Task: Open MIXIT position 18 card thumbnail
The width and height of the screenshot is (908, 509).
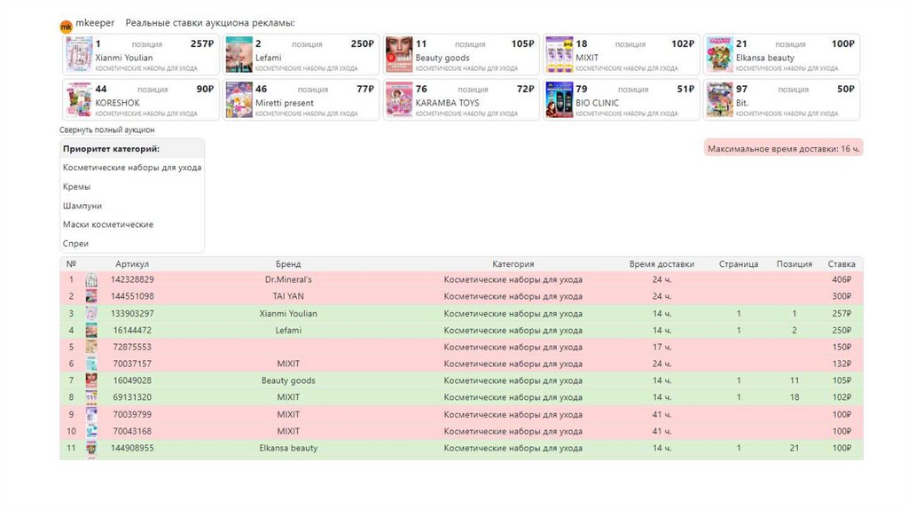Action: coord(559,54)
